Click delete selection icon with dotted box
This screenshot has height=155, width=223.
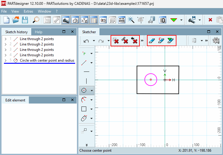[116, 41]
